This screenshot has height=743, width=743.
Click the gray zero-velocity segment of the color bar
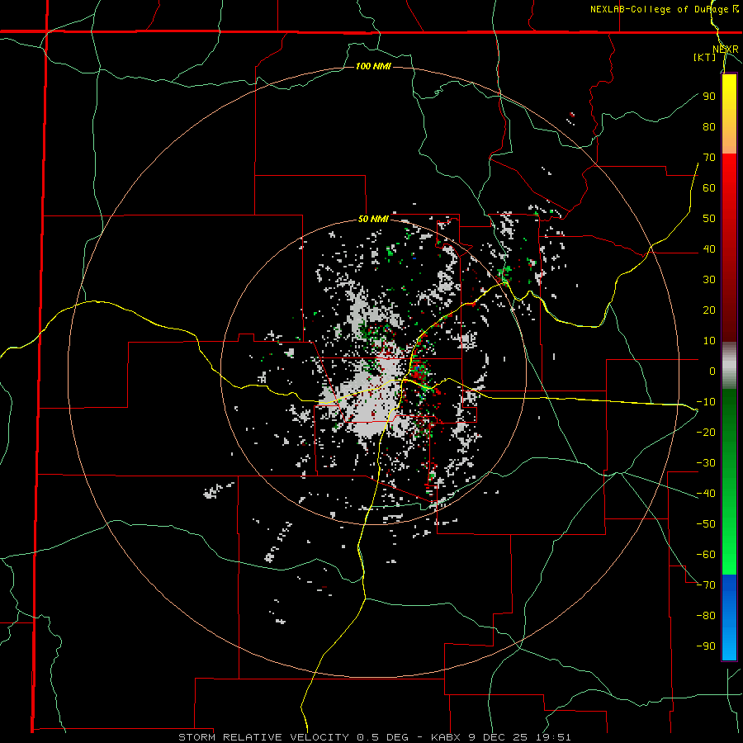pyautogui.click(x=729, y=366)
